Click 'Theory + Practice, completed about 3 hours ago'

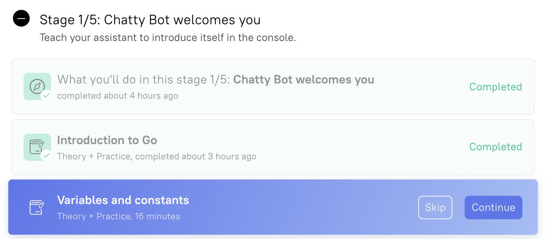157,156
